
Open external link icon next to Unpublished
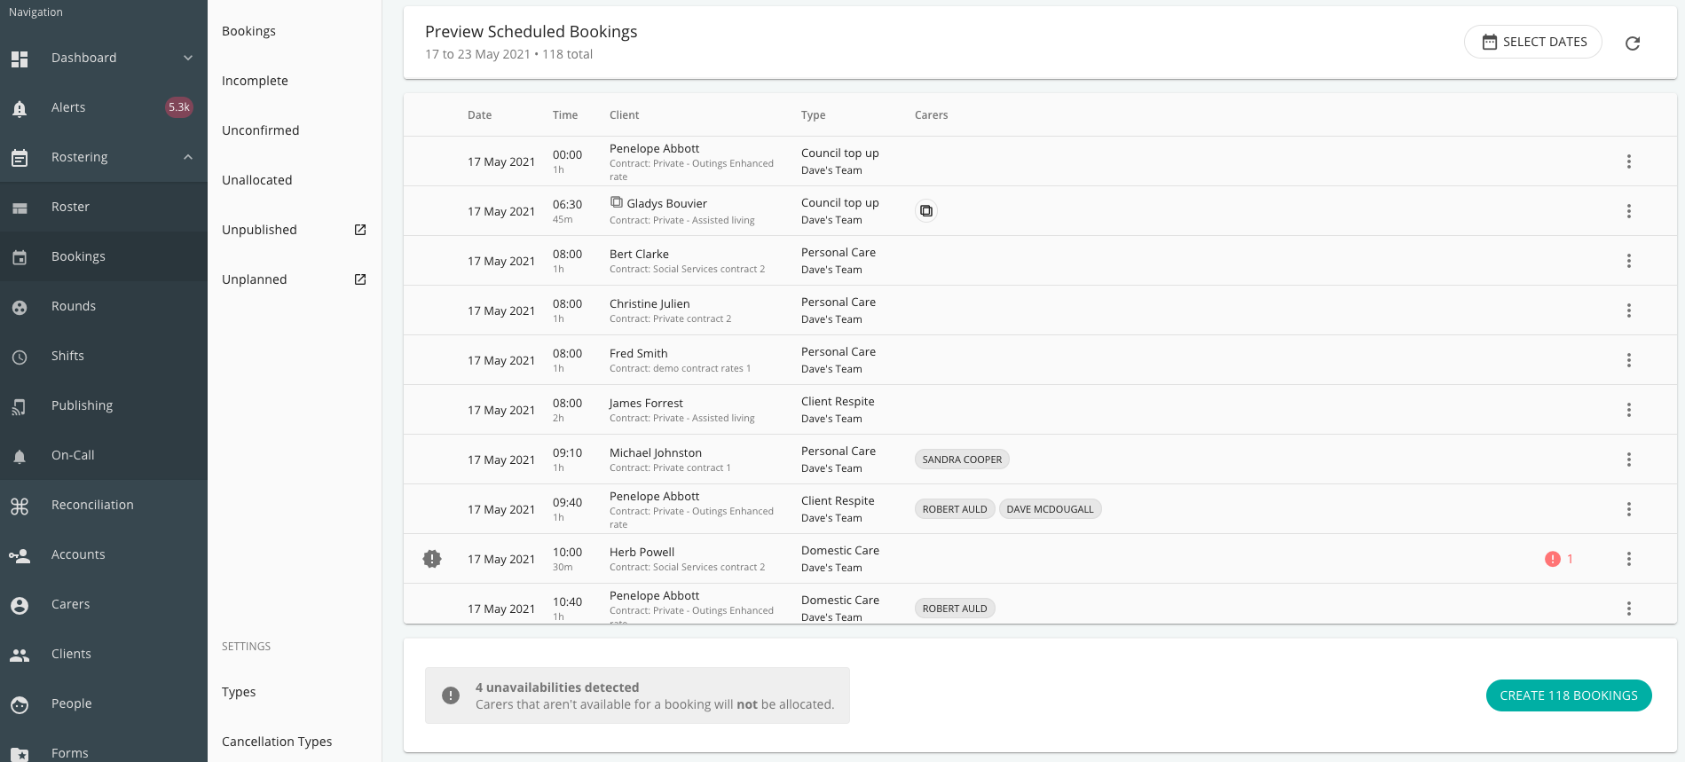click(360, 230)
